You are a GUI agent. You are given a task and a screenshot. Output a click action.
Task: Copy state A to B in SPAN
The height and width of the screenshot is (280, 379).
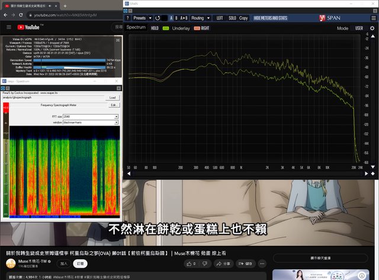184,18
